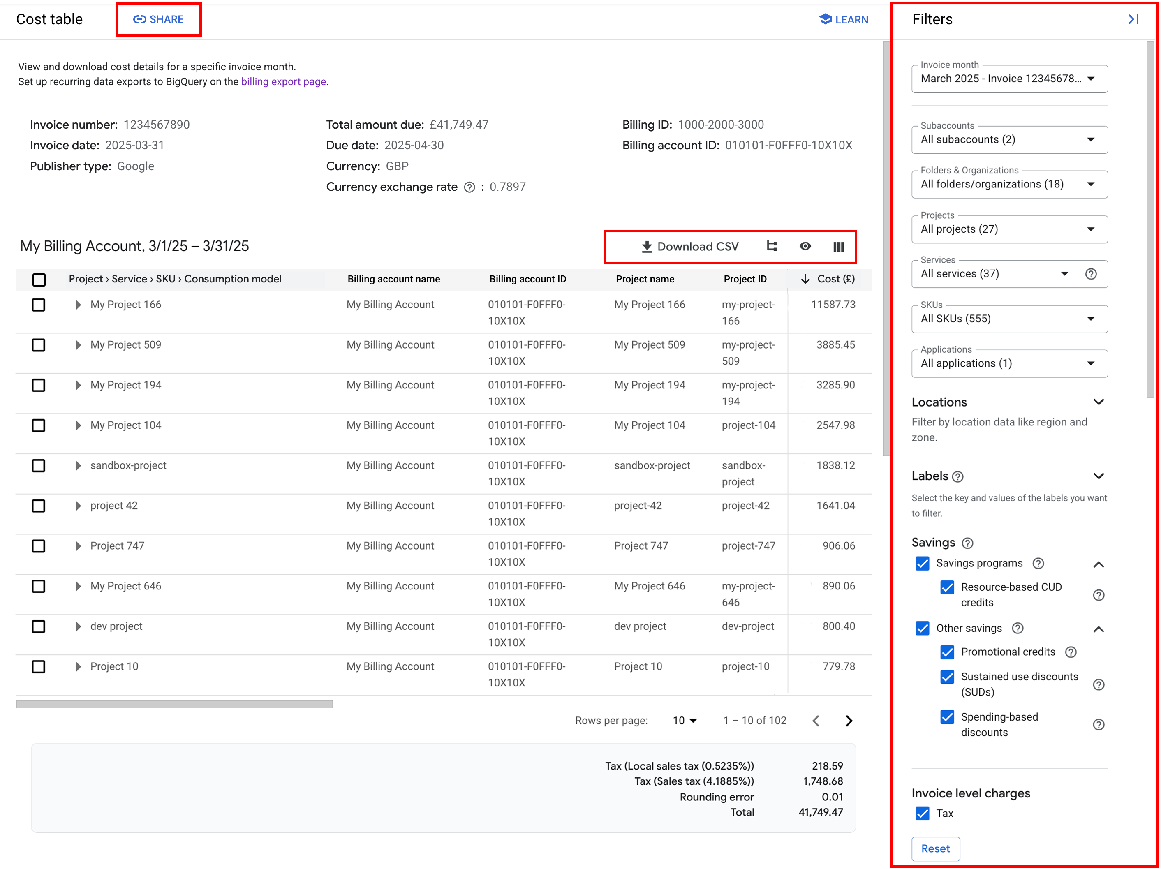
Task: Open the column display options icon
Action: 838,247
